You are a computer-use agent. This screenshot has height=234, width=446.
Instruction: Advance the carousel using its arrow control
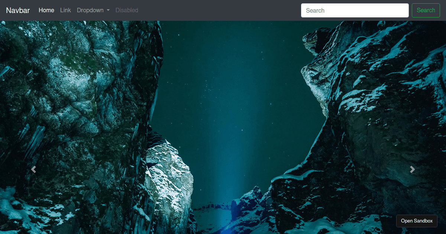[x=413, y=169]
